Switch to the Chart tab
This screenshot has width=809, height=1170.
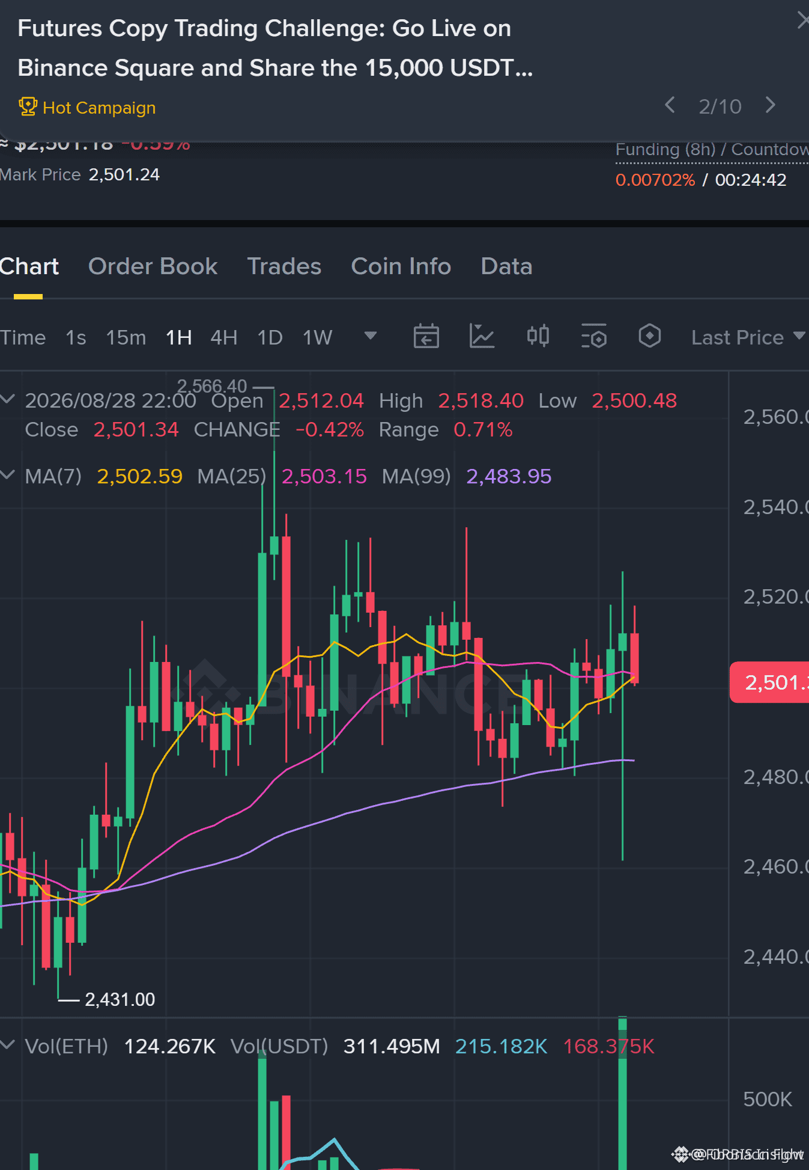[x=29, y=266]
